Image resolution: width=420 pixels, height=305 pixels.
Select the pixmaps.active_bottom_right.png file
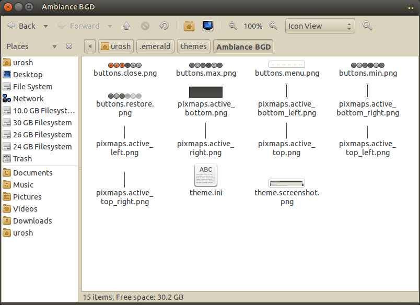click(368, 100)
